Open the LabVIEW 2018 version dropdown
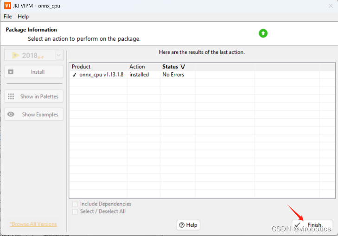338x236 pixels. pos(58,55)
